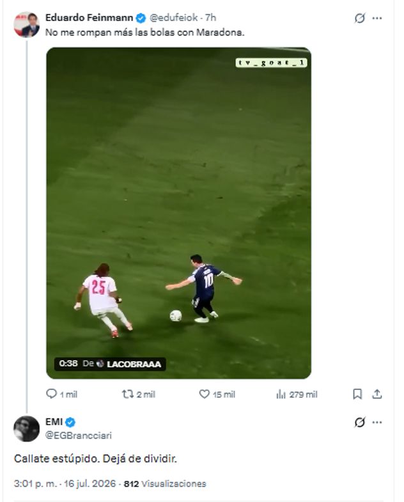Click the LACOBRAAA video source label
Screen dimensions: 404x502
coord(134,364)
